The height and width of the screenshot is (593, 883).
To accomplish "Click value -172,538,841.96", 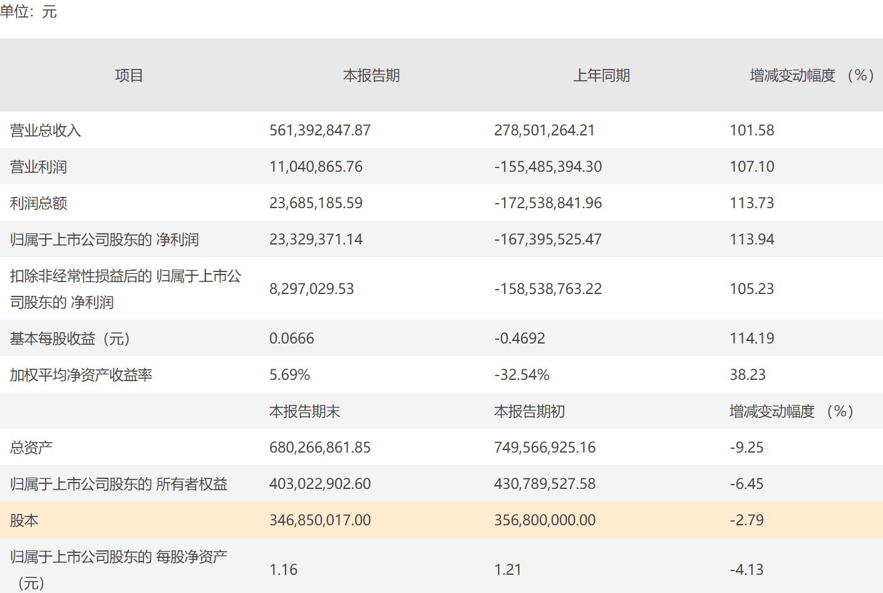I will coord(548,203).
